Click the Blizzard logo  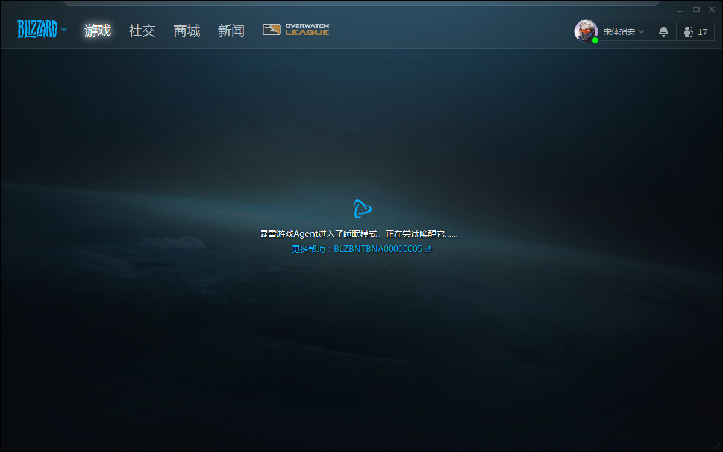[37, 29]
